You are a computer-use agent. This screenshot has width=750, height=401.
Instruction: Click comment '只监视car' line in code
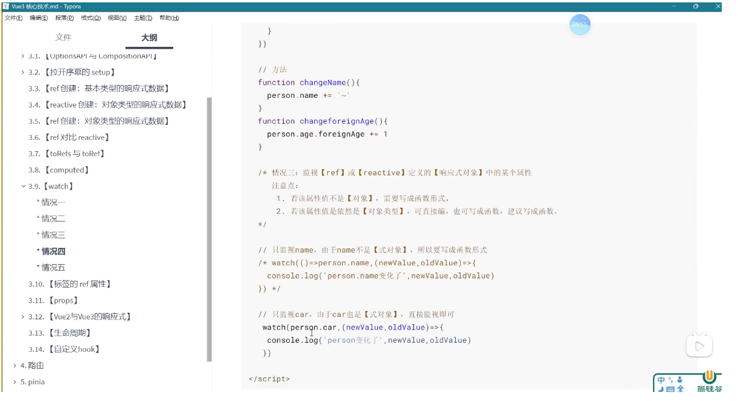pyautogui.click(x=356, y=314)
